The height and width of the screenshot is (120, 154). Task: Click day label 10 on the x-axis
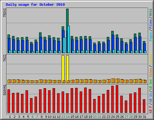click(50, 117)
